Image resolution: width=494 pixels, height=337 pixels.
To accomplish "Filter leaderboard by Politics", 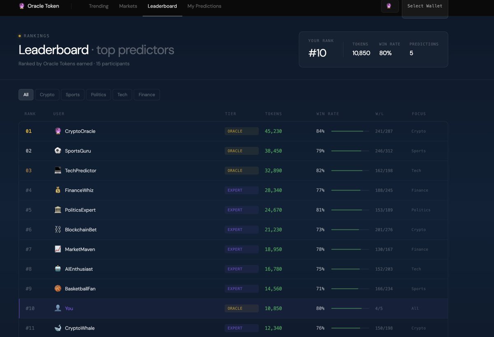I will [x=98, y=95].
